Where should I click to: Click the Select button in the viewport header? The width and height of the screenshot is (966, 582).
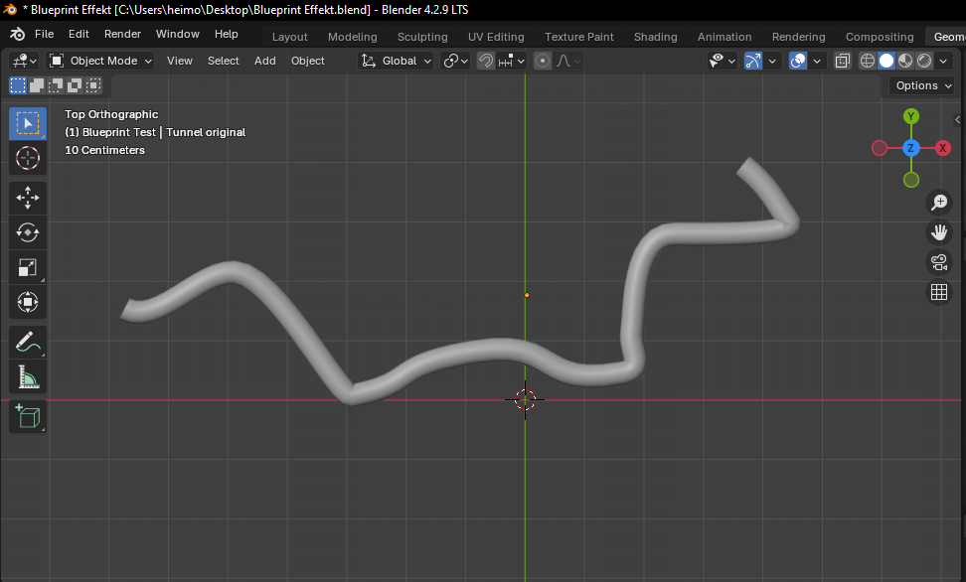point(223,61)
